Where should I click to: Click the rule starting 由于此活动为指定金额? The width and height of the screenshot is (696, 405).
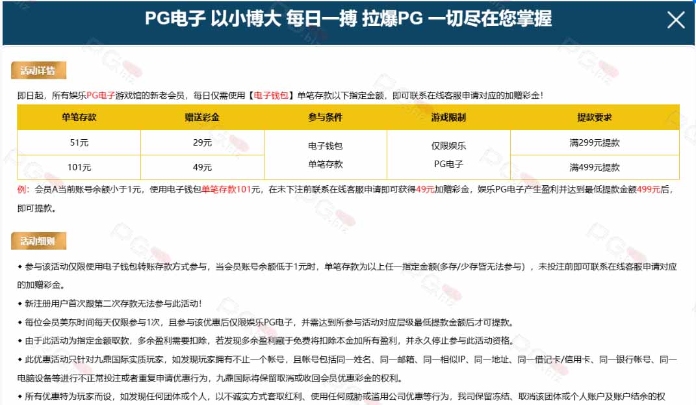tap(266, 341)
